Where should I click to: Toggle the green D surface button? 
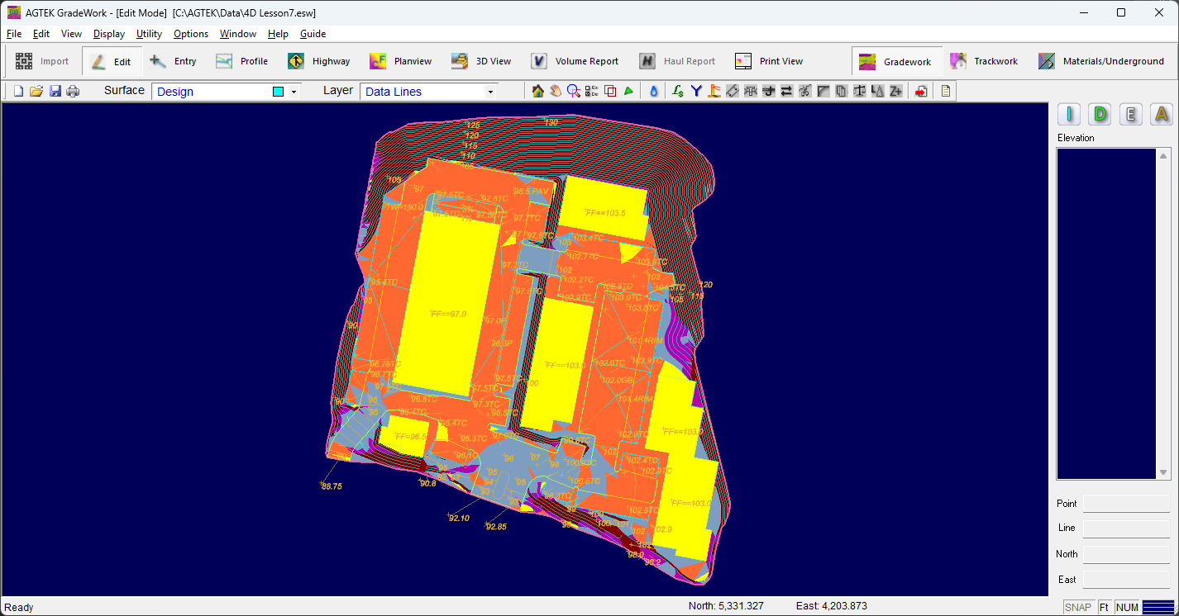coord(1100,115)
